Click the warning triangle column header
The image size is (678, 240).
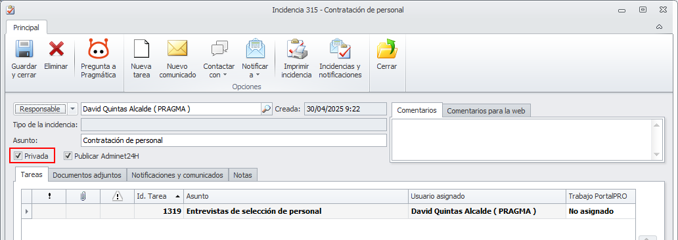coord(117,197)
